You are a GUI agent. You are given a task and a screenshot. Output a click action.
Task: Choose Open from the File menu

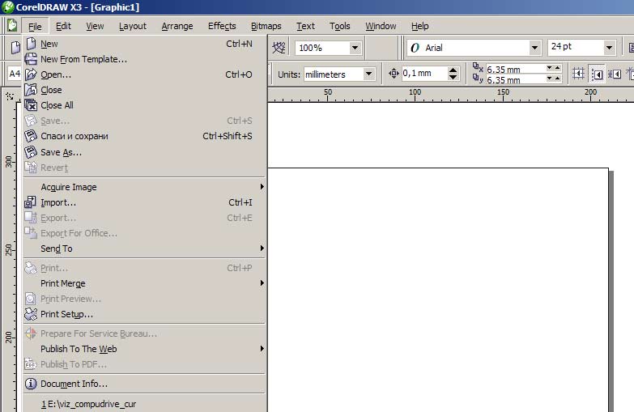144,74
